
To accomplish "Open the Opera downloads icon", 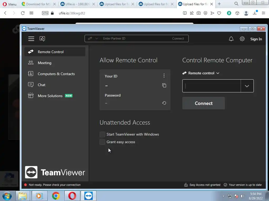I will pos(255,13).
